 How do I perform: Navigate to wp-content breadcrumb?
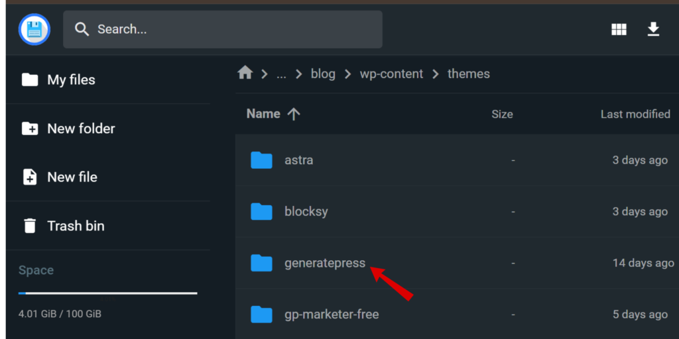pos(391,74)
